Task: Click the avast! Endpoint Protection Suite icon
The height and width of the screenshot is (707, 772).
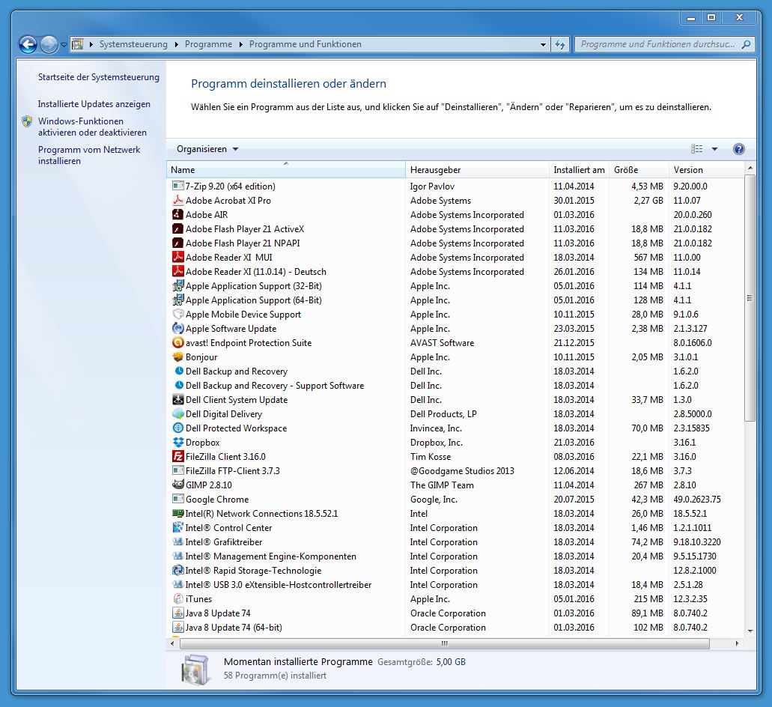Action: click(177, 343)
